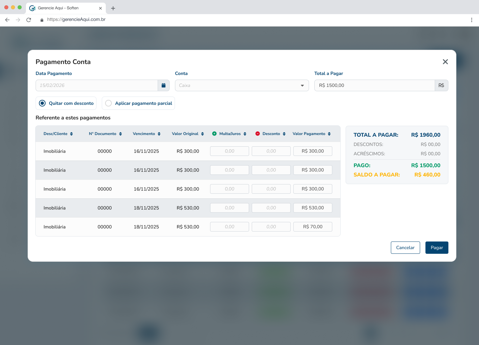This screenshot has height=345, width=479.
Task: Select Aplicar pagamento parcial option
Action: click(x=108, y=103)
